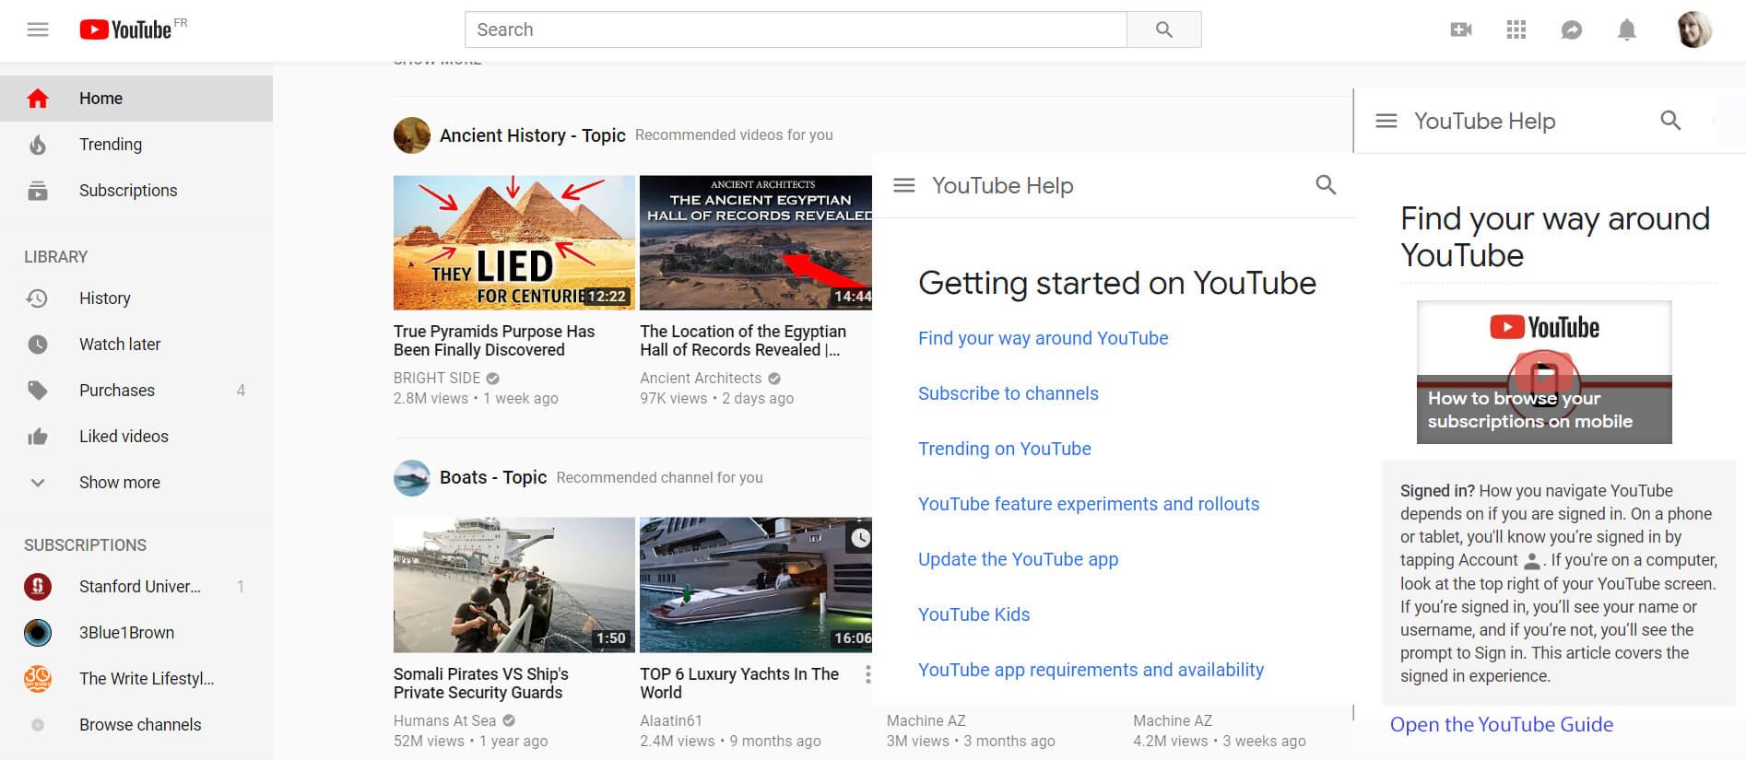Click search icon in middle YouTube Help panel

[x=1325, y=185]
